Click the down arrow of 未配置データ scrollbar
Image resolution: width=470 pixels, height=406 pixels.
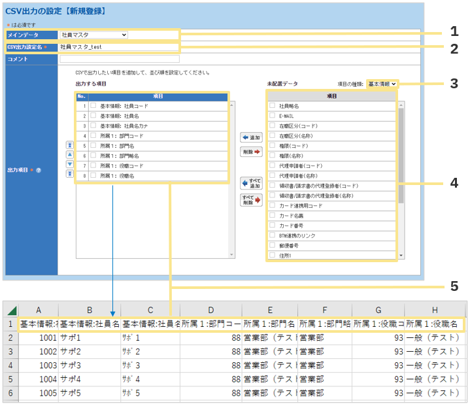click(401, 256)
